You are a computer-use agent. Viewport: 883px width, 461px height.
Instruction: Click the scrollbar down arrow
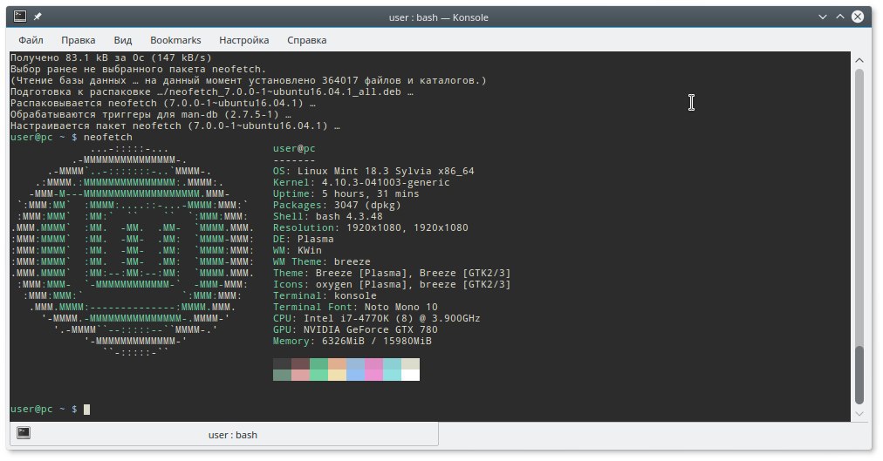coord(859,414)
